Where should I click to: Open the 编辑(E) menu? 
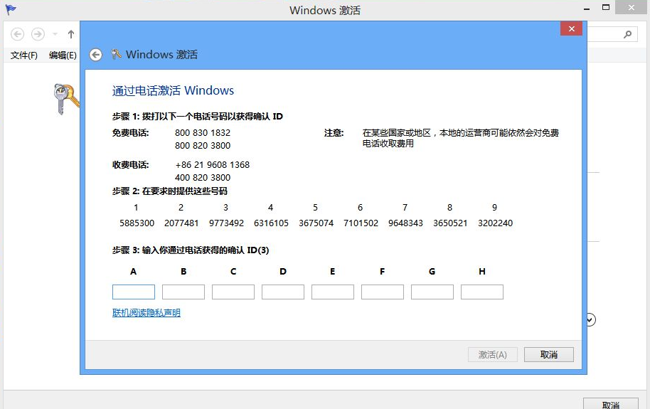[62, 55]
